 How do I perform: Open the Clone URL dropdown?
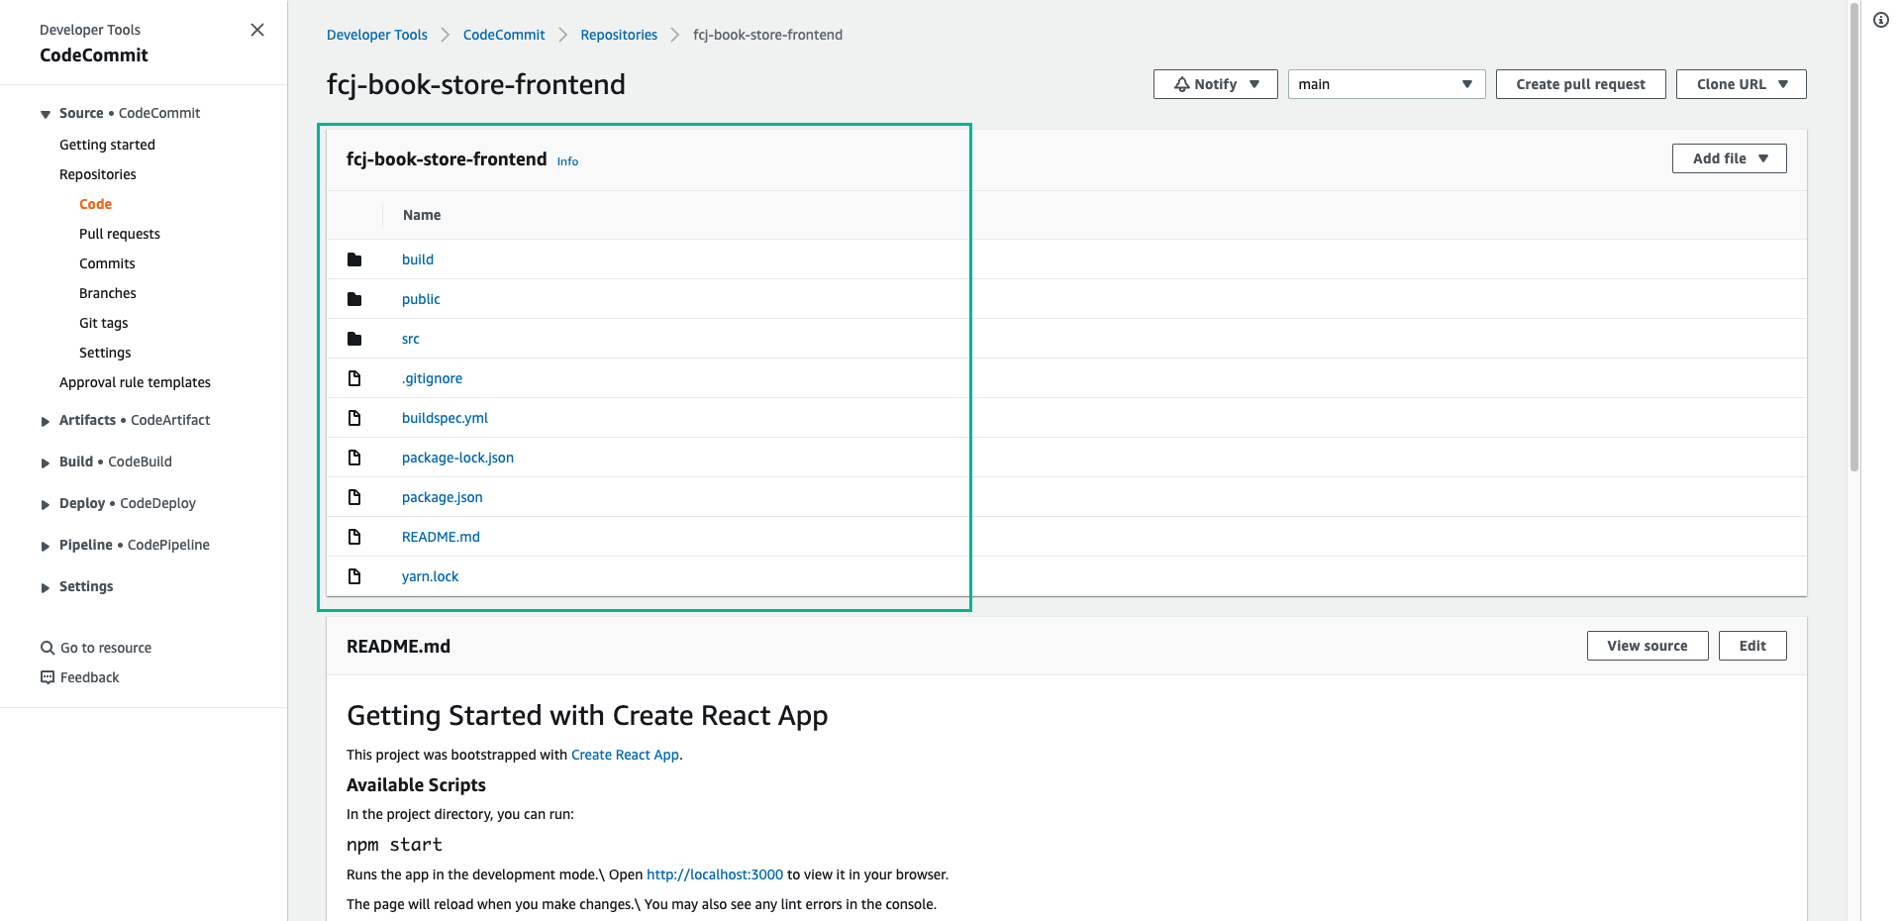1741,84
